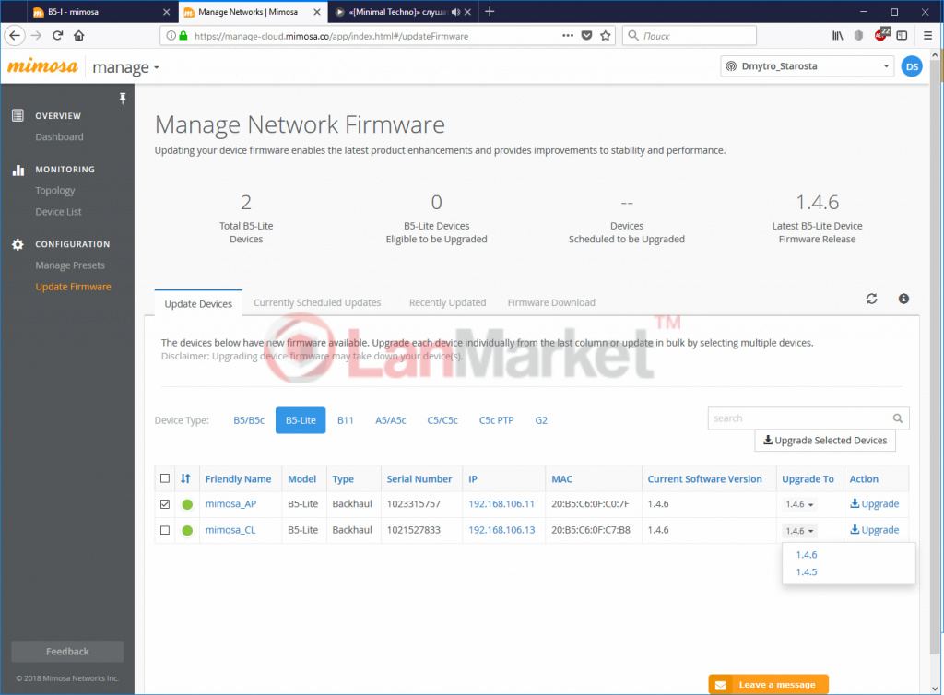Click the search magnifier icon in the device search box
This screenshot has width=944, height=695.
tap(898, 418)
